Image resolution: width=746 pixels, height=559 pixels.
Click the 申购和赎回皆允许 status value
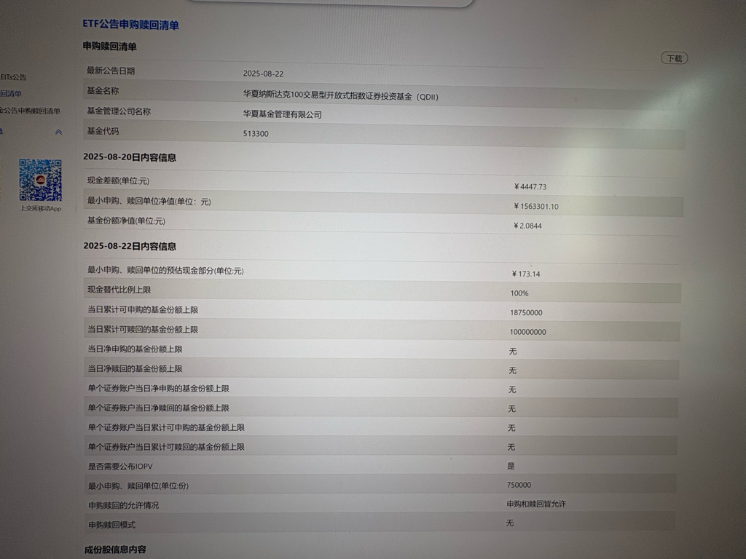point(536,504)
